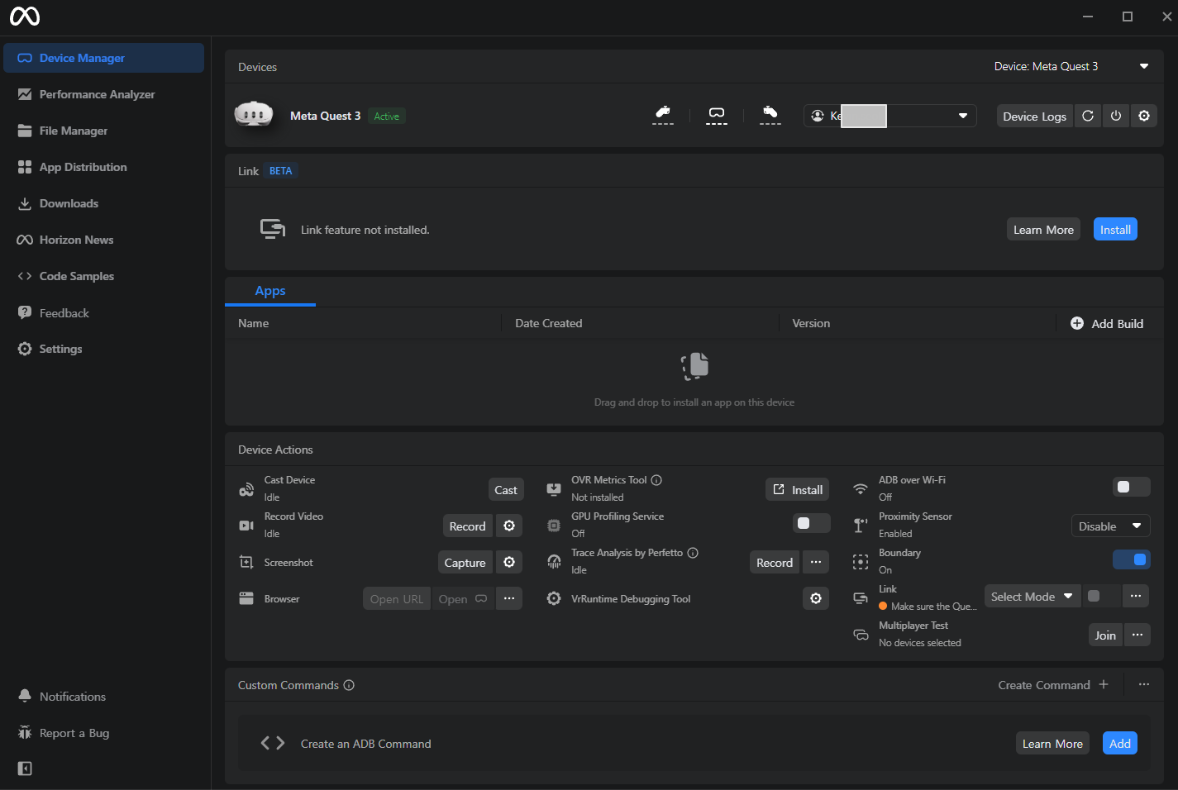1178x790 pixels.
Task: Open Record Video settings gear
Action: coord(509,526)
